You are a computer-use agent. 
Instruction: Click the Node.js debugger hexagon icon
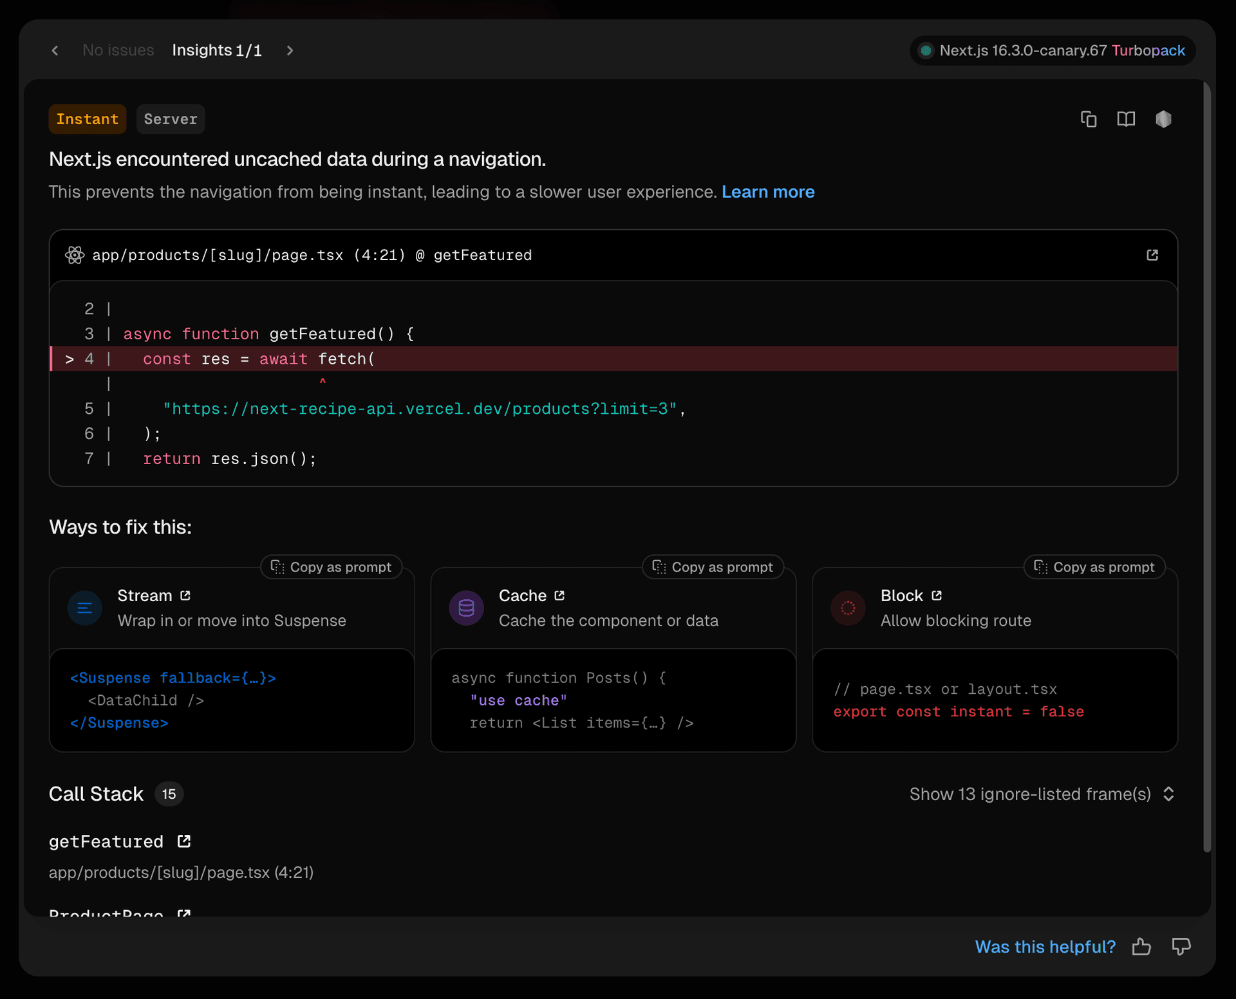(x=1163, y=119)
